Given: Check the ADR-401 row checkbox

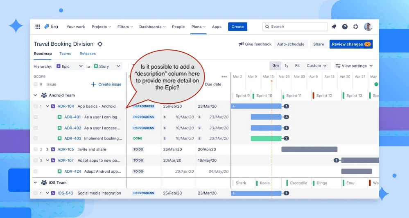Looking at the screenshot, I should click(x=36, y=117).
